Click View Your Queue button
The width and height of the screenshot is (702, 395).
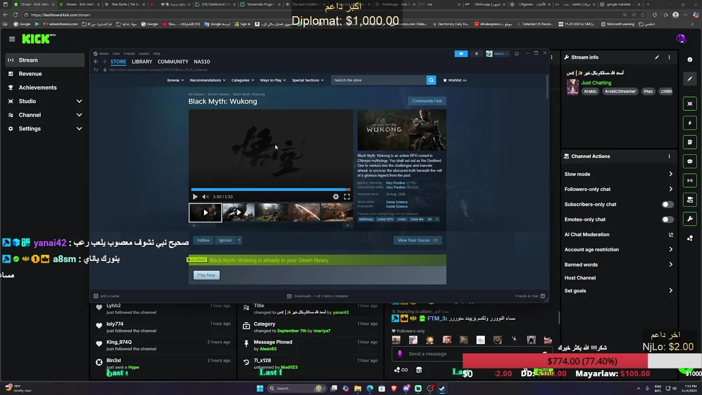tap(417, 240)
